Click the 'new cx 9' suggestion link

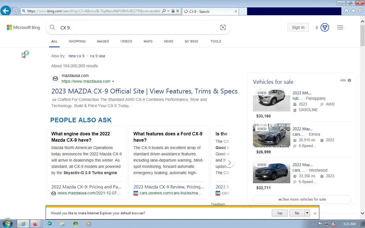coord(76,56)
